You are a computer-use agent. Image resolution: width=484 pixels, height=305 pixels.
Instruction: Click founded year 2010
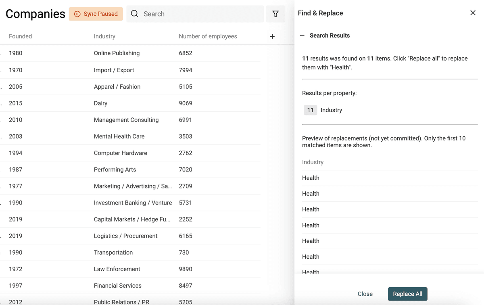pyautogui.click(x=15, y=120)
